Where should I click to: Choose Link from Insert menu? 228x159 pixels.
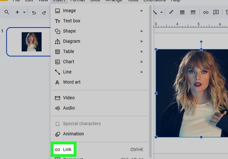99,149
